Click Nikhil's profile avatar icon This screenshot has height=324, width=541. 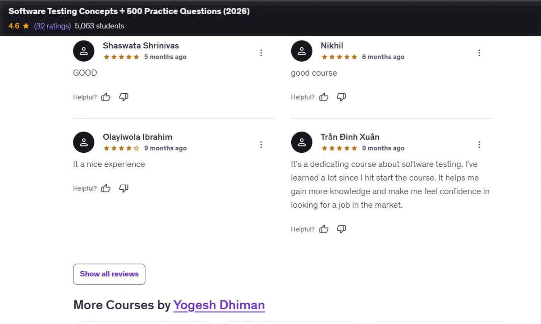[302, 50]
